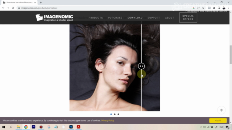
Task: Open a new browser tab
Action: [41, 3]
